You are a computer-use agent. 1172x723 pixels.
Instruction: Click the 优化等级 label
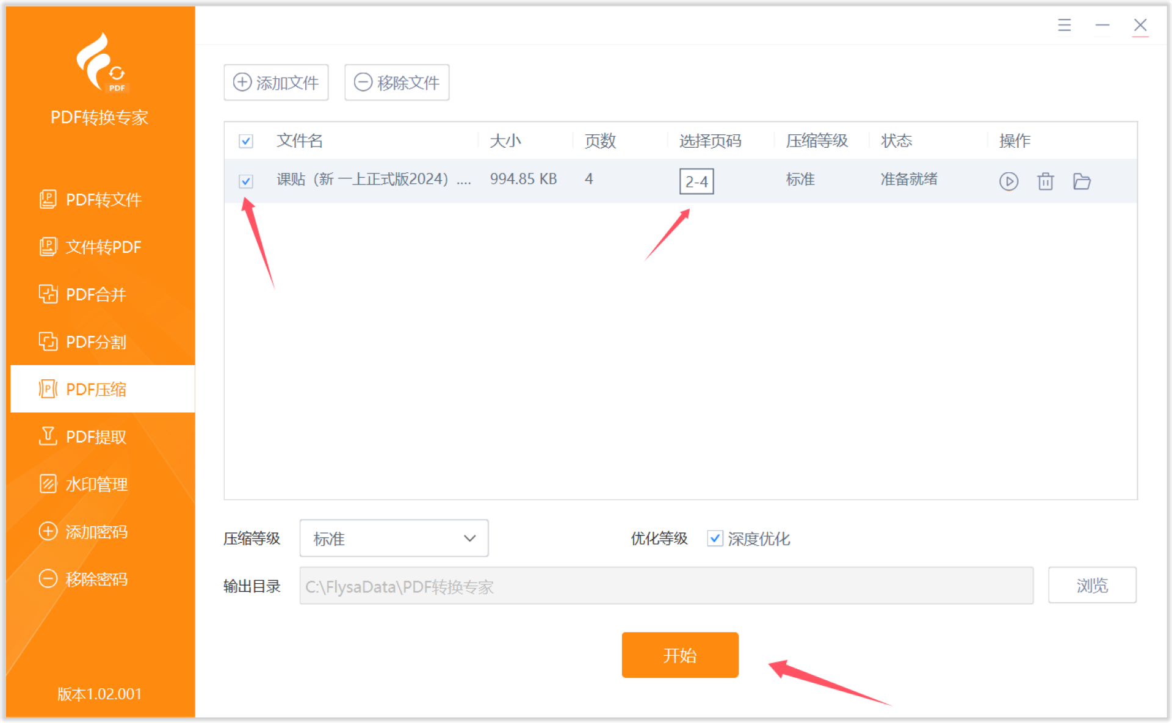pos(659,538)
